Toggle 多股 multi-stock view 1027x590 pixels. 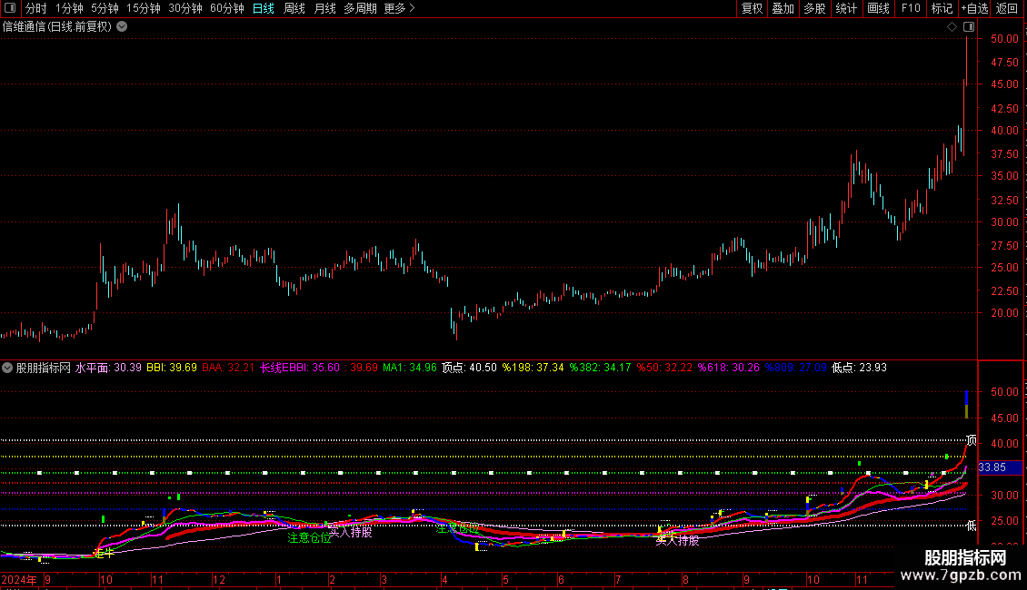[x=814, y=9]
